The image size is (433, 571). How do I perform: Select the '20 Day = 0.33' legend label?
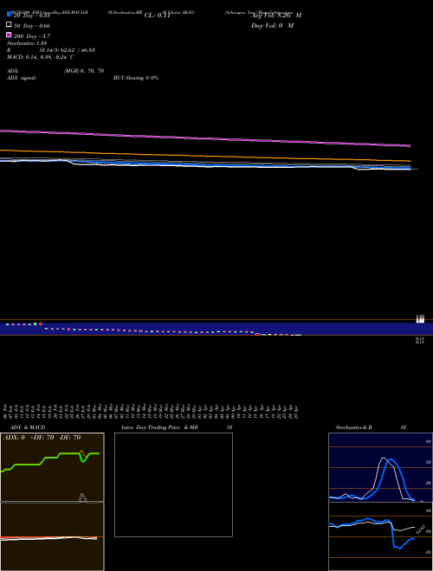click(32, 16)
